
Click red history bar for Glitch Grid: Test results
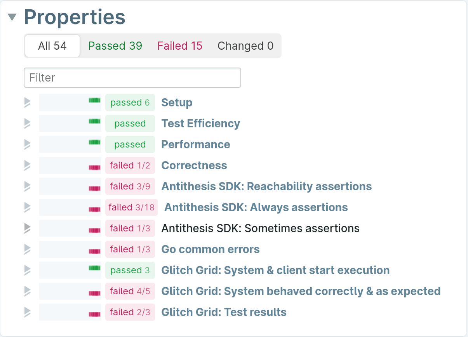94,314
